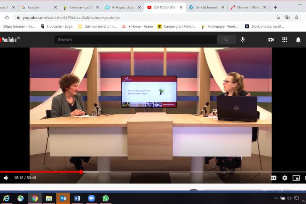Open Outlook from the taskbar
Viewport: 306px width, 204px height.
[x=63, y=199]
